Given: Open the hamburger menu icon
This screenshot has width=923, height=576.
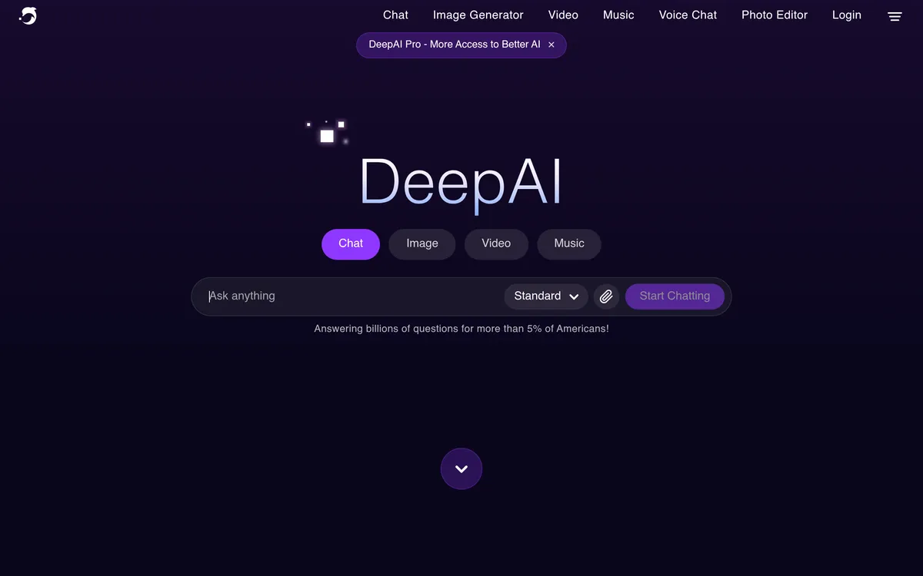Looking at the screenshot, I should (x=895, y=16).
